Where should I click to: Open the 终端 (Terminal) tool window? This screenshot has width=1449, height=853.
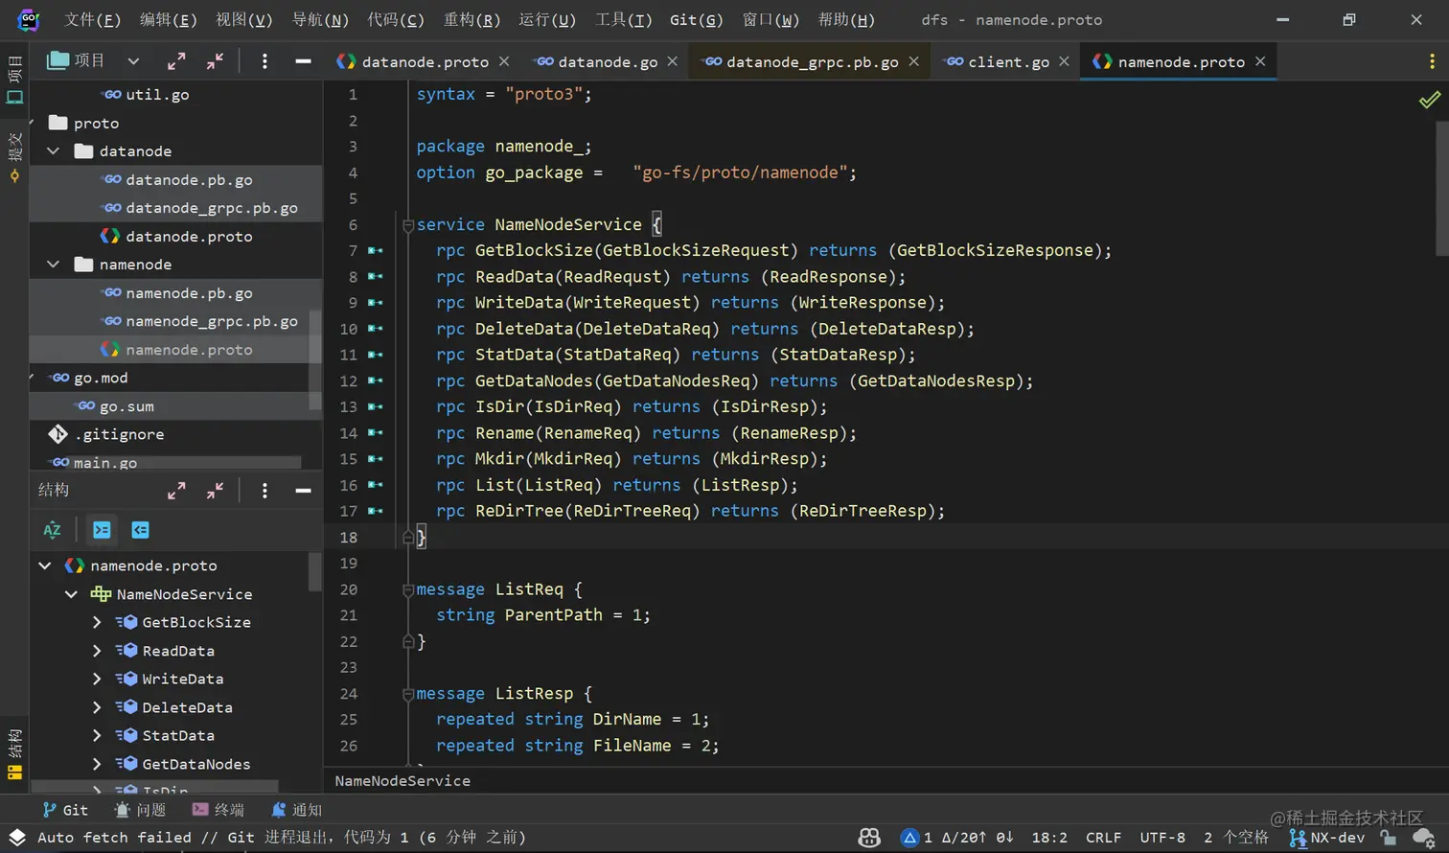(218, 810)
